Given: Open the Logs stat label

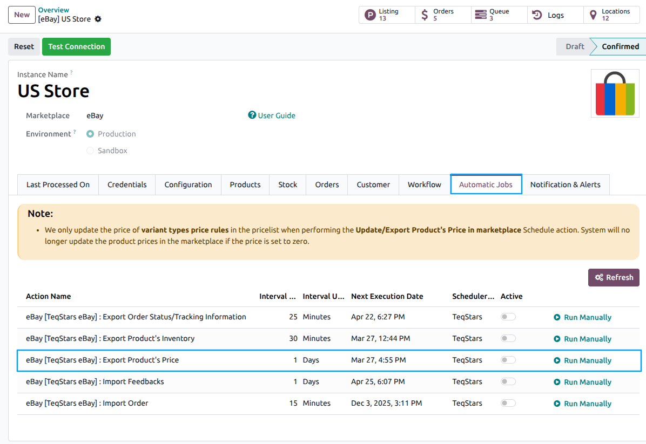Looking at the screenshot, I should pos(556,15).
